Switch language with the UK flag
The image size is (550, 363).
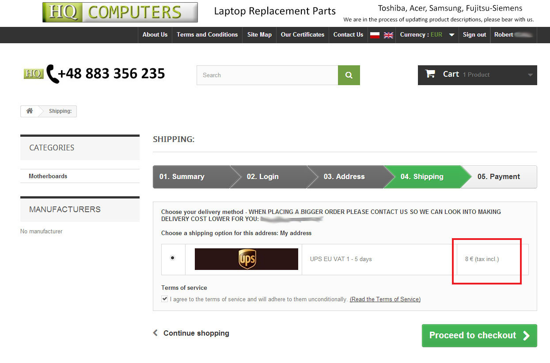pyautogui.click(x=388, y=35)
